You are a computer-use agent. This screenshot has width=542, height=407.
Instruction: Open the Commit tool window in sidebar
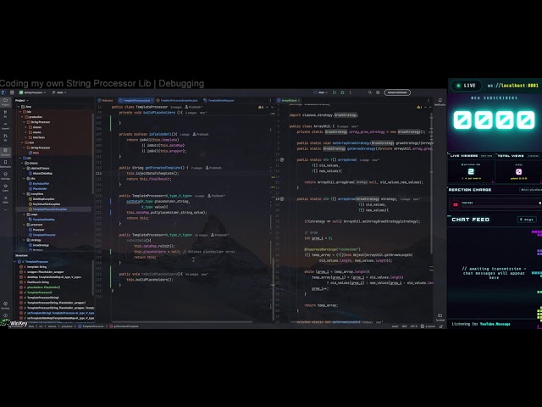click(x=5, y=125)
